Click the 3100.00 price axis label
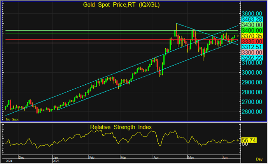The image size is (268, 164). click(252, 63)
